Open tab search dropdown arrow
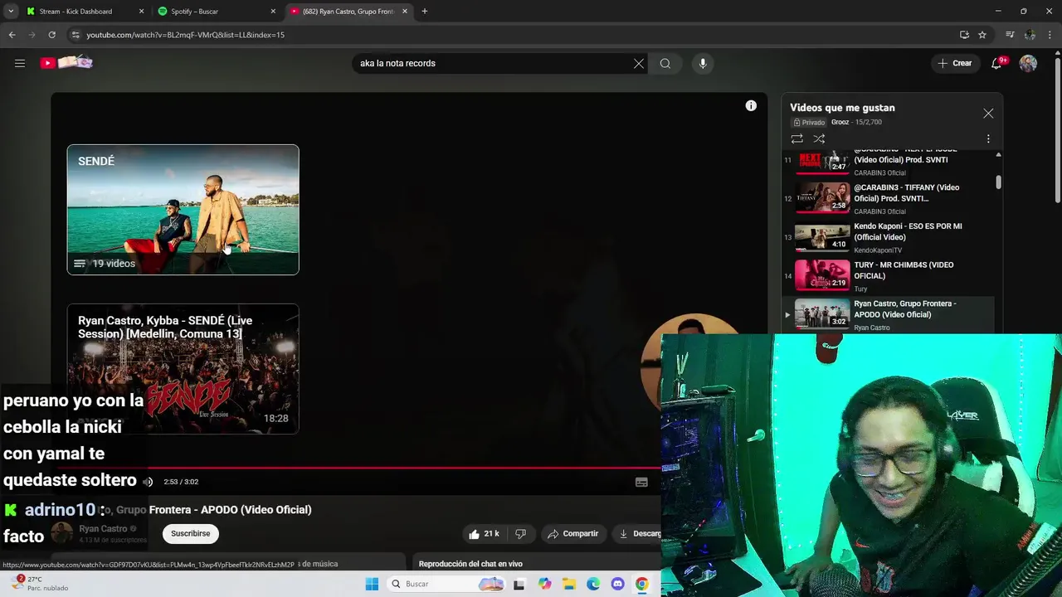The image size is (1062, 597). (11, 11)
